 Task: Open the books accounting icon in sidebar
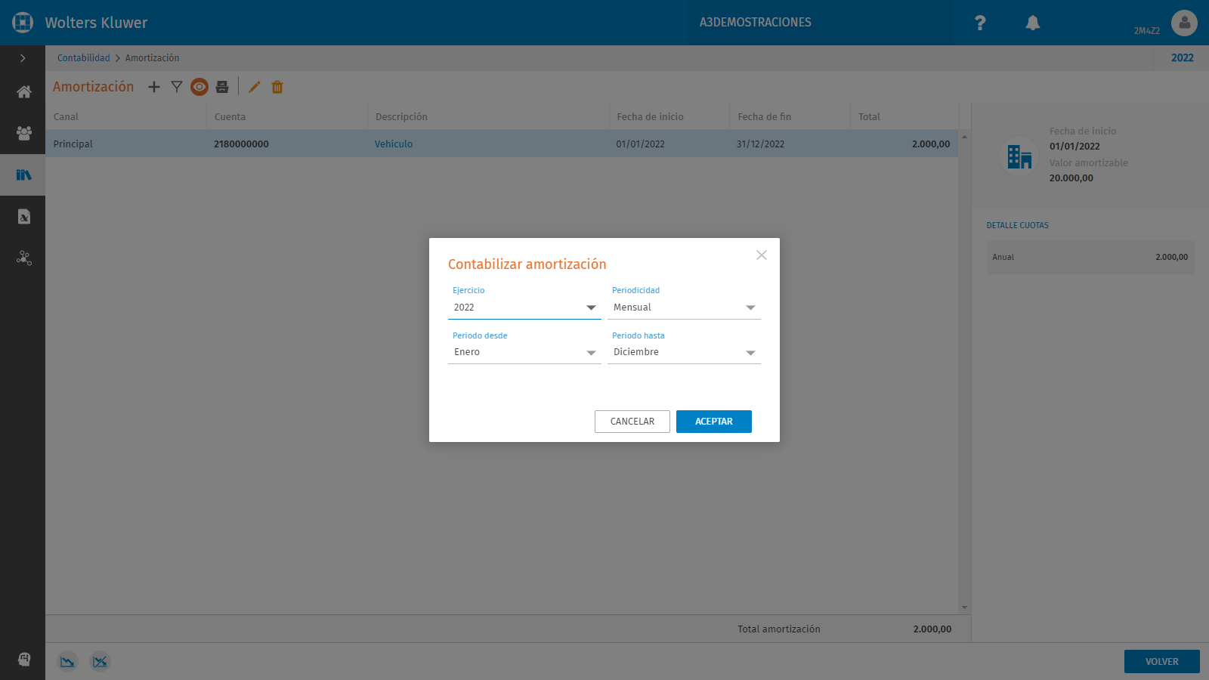24,175
